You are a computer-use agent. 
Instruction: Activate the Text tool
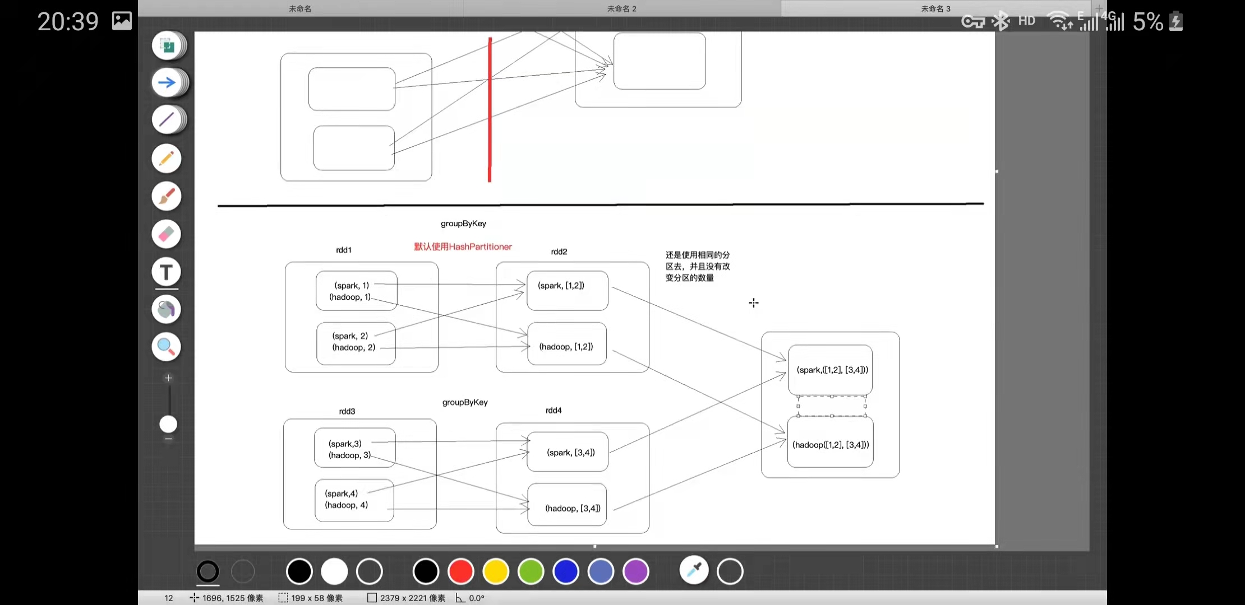[x=167, y=272]
